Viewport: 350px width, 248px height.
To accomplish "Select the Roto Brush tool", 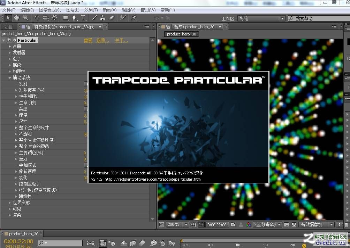I will point(123,18).
